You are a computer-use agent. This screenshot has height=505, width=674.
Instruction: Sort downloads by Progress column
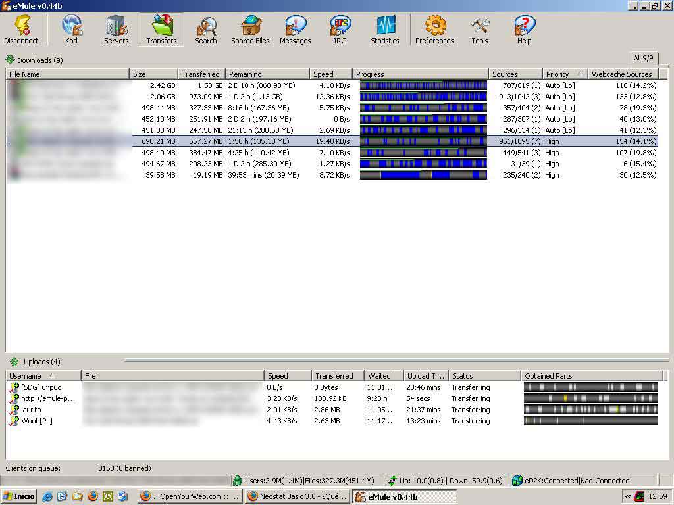tap(421, 74)
